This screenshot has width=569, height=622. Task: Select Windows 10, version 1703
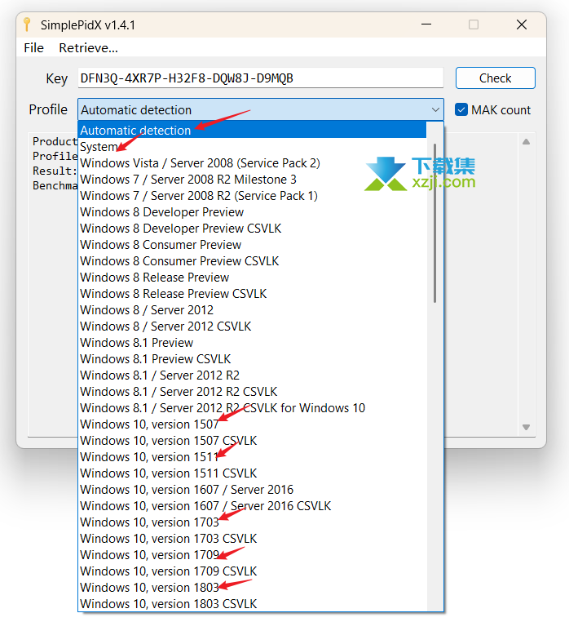[x=253, y=522]
